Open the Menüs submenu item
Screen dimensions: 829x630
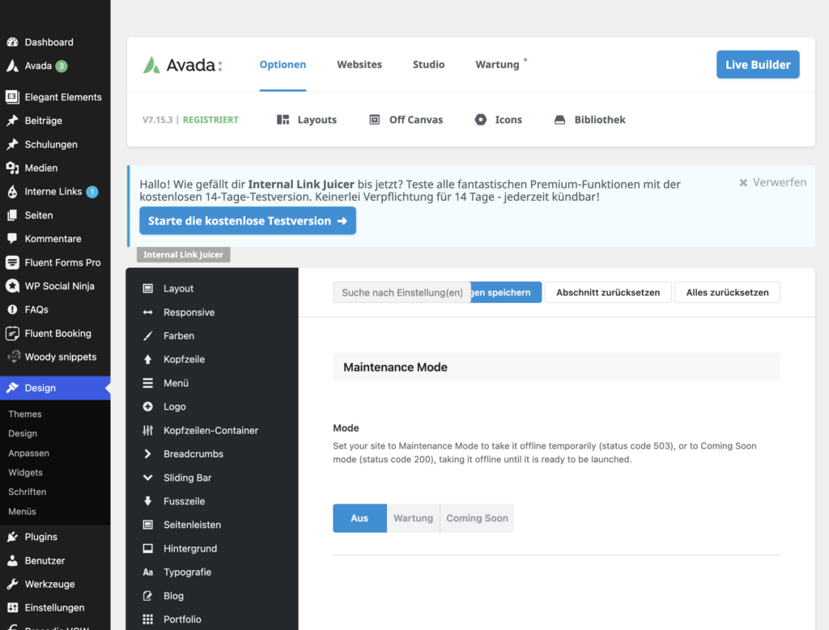click(22, 512)
